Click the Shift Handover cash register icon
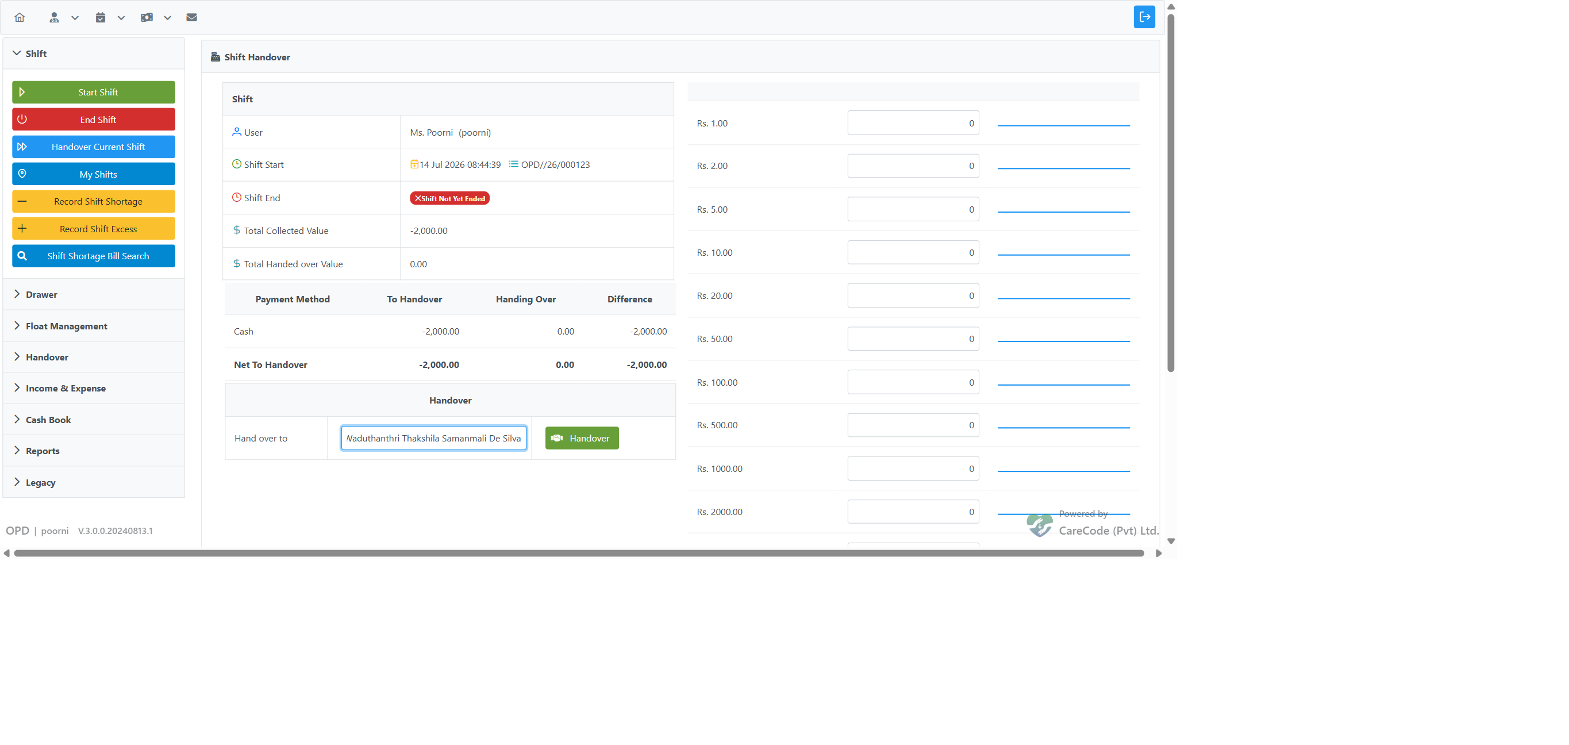Image resolution: width=1569 pixels, height=745 pixels. pos(216,57)
